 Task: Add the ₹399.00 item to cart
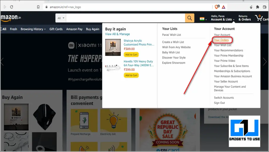click(131, 75)
